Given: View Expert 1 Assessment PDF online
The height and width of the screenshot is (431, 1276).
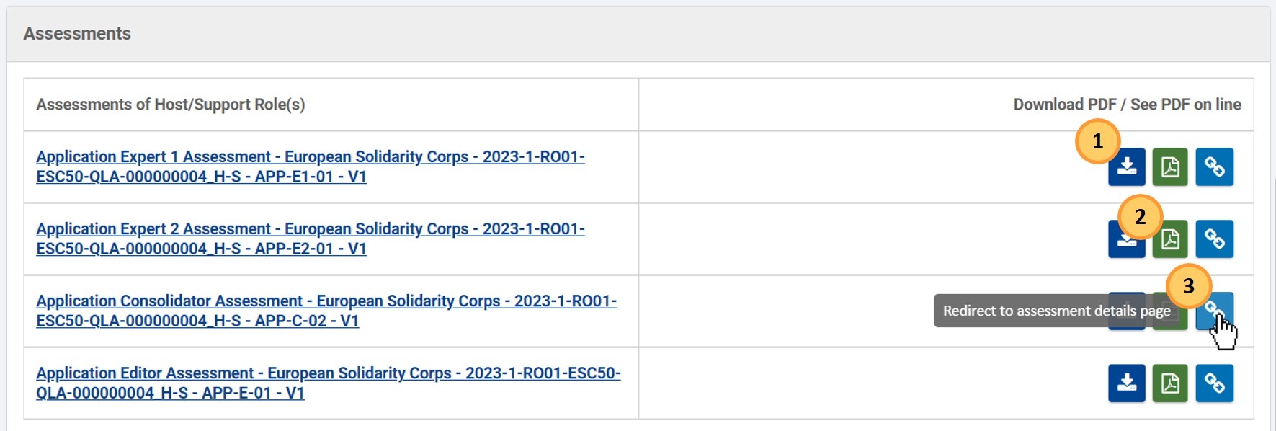Looking at the screenshot, I should coord(1170,167).
